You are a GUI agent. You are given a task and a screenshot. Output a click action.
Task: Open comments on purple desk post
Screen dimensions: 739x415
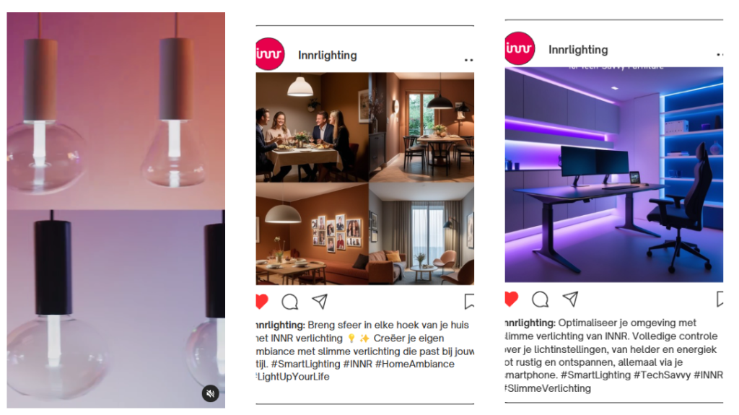coord(540,300)
